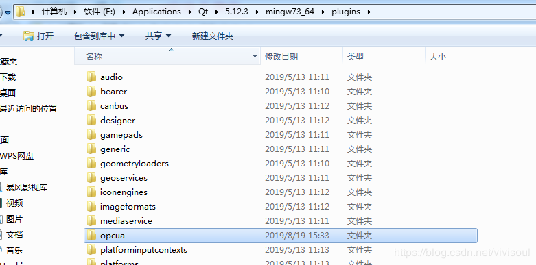
Task: Open 文档 library in navigation pane
Action: click(14, 235)
